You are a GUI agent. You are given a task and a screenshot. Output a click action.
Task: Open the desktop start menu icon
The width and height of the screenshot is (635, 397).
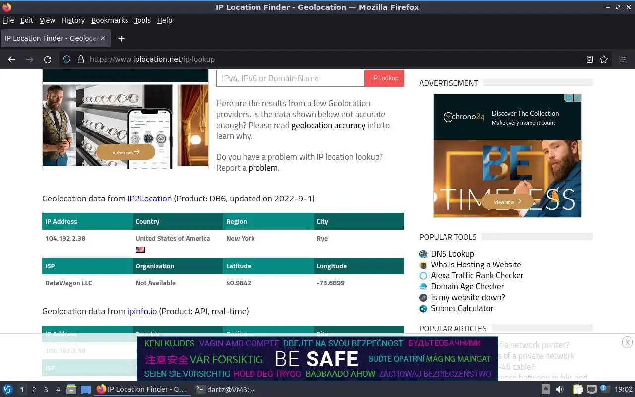pyautogui.click(x=8, y=390)
